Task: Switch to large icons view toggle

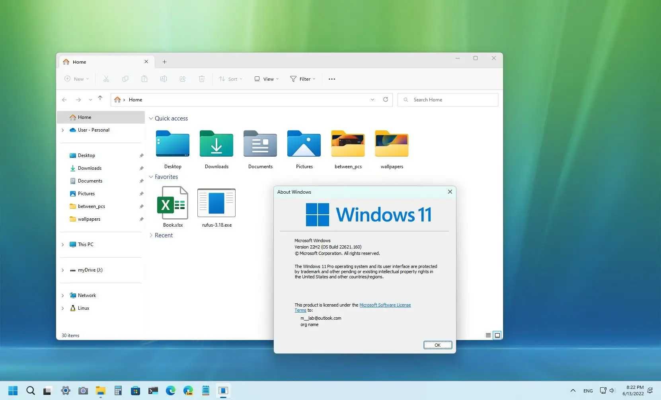Action: click(x=497, y=335)
